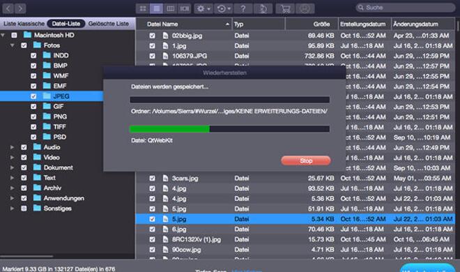Expand the Text folder triangle
Viewport: 460px width, 272px height.
point(12,178)
